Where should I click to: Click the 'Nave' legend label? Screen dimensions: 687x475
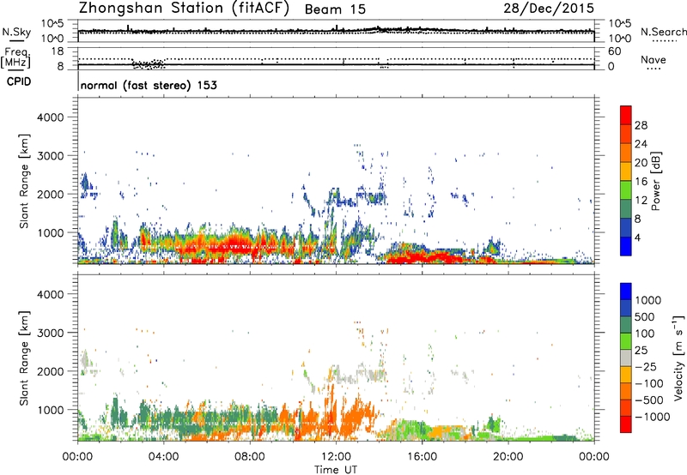tap(653, 60)
